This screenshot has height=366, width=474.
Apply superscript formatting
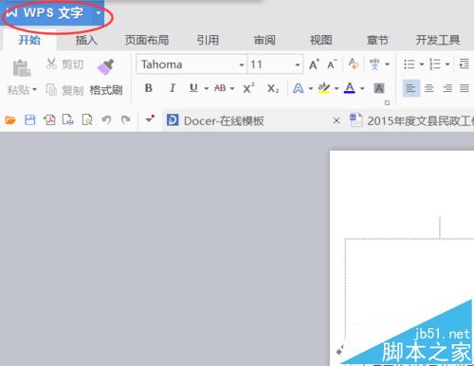248,88
